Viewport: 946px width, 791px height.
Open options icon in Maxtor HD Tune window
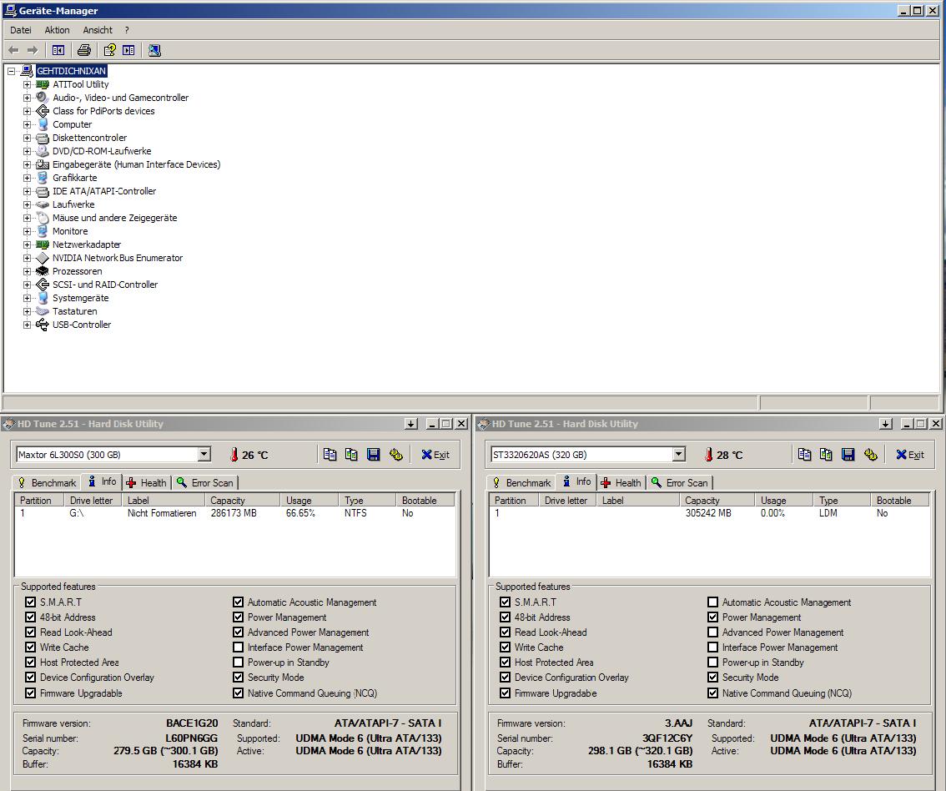(x=395, y=455)
